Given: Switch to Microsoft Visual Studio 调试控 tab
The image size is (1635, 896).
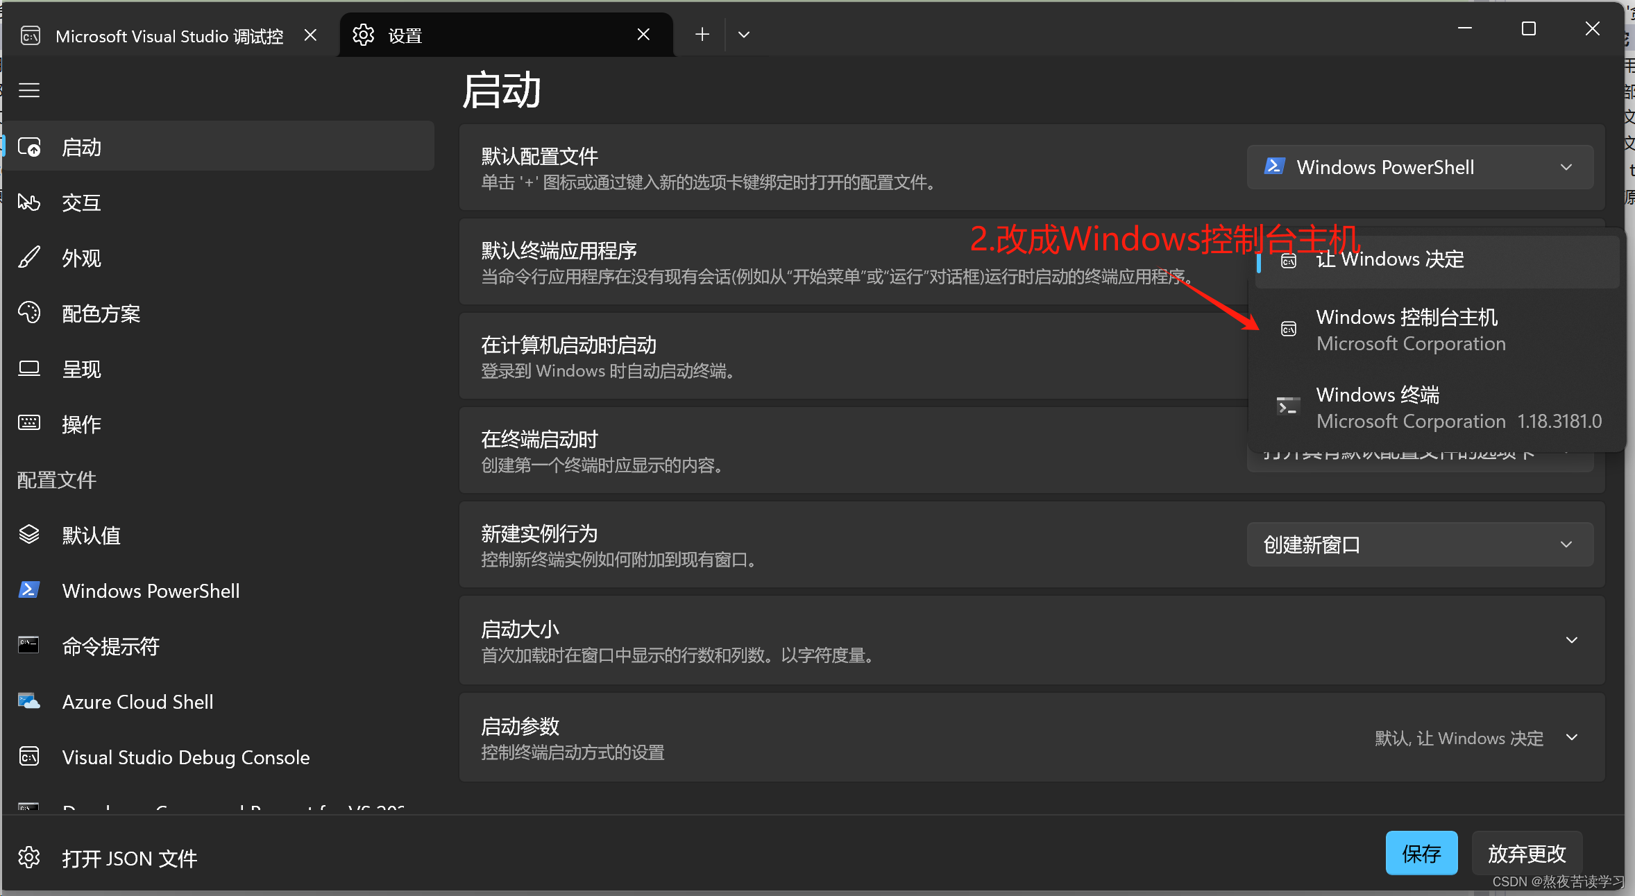Looking at the screenshot, I should click(169, 35).
